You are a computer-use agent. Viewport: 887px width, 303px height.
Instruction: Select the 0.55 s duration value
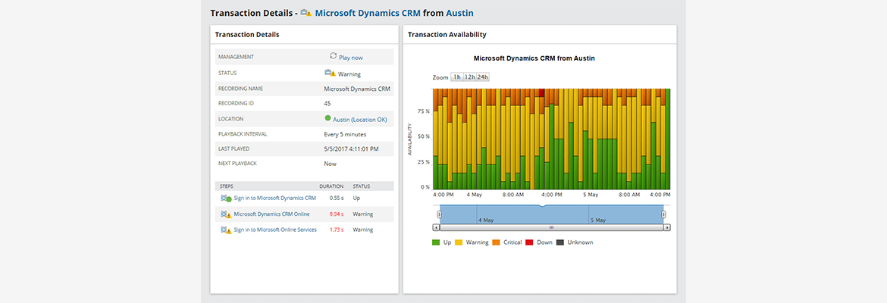[337, 198]
